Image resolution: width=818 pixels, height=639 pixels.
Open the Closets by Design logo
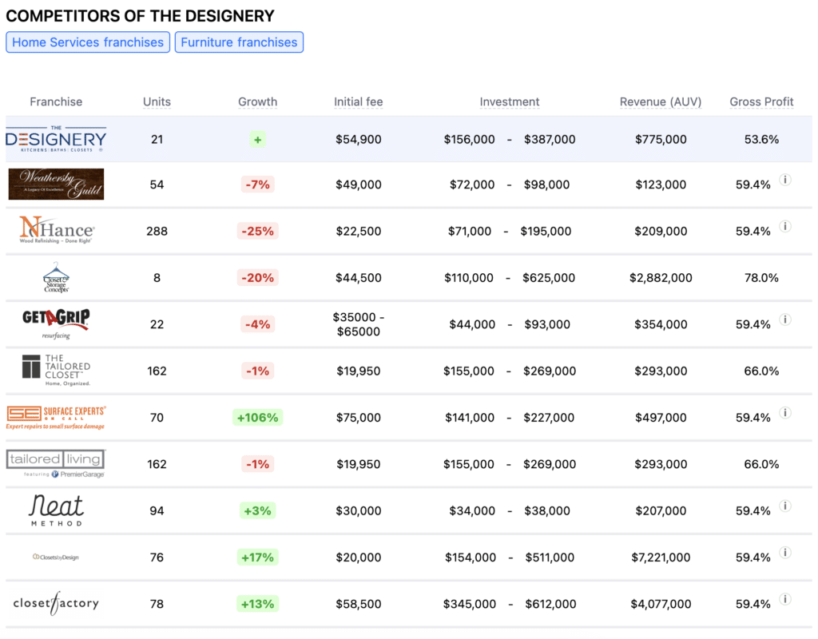click(56, 557)
